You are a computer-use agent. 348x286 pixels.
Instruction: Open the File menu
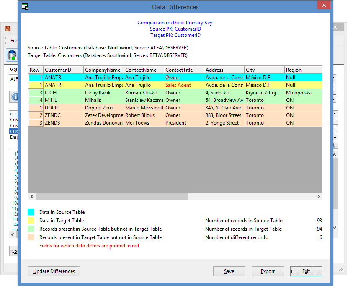point(14,41)
